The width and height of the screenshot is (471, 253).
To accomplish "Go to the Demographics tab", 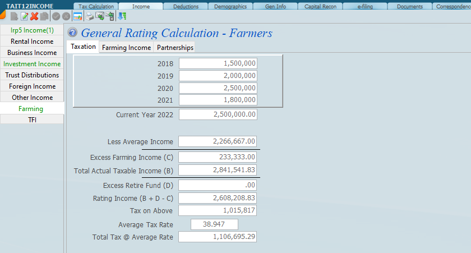I will pos(230,6).
